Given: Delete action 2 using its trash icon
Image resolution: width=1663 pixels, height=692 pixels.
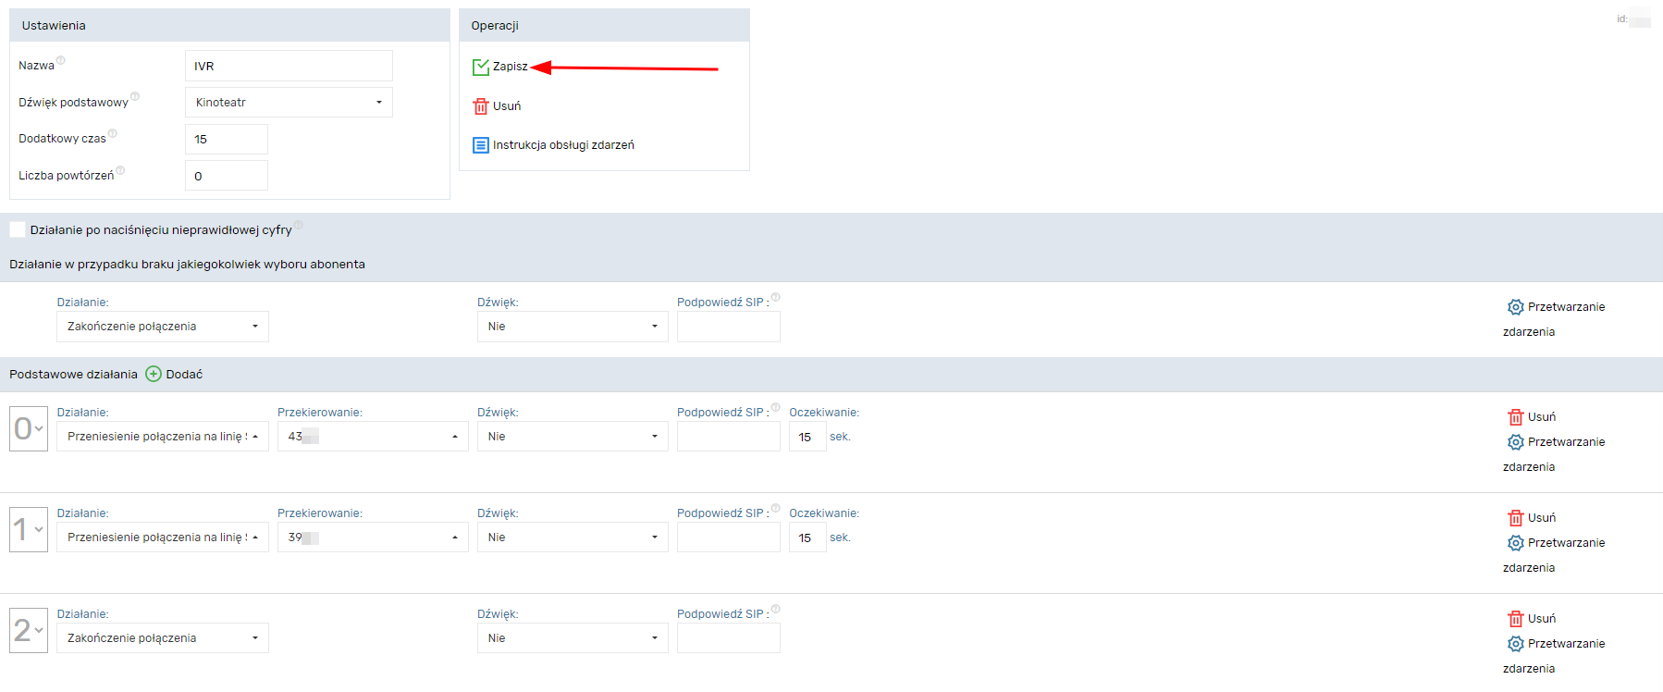Looking at the screenshot, I should [1515, 619].
